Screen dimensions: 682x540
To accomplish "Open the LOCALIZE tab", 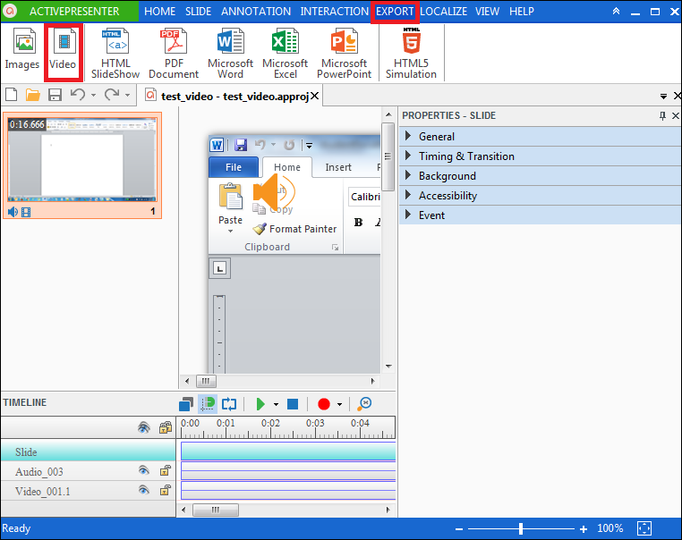I will point(444,12).
